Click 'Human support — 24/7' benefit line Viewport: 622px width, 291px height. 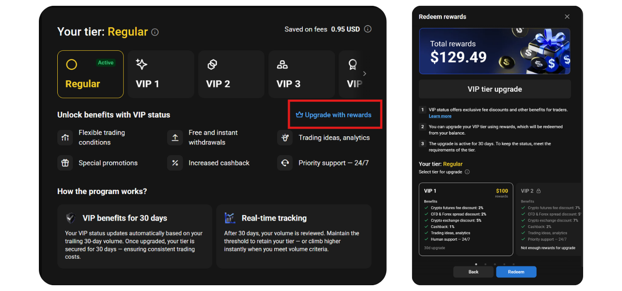point(450,239)
